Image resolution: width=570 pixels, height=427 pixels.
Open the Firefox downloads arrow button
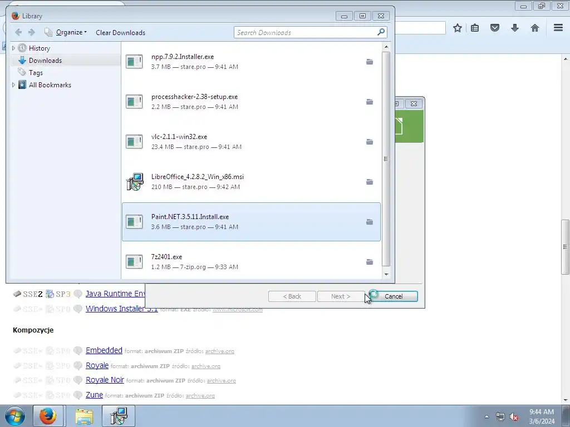(515, 28)
